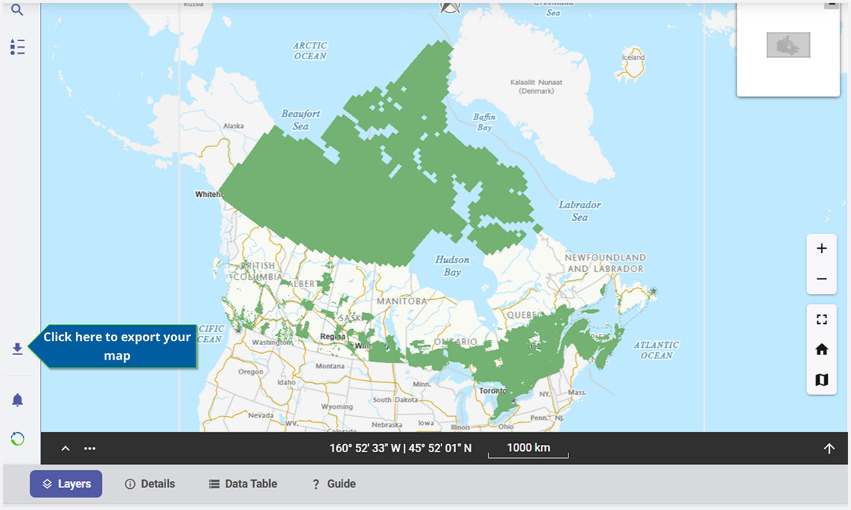The width and height of the screenshot is (851, 510).
Task: Click the up arrow in the footer bar
Action: [x=829, y=448]
